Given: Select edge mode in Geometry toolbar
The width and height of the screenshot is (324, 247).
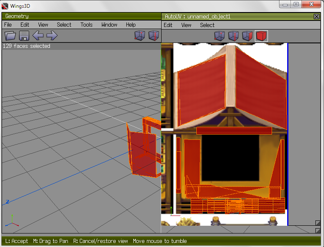Looking at the screenshot, I should [153, 36].
